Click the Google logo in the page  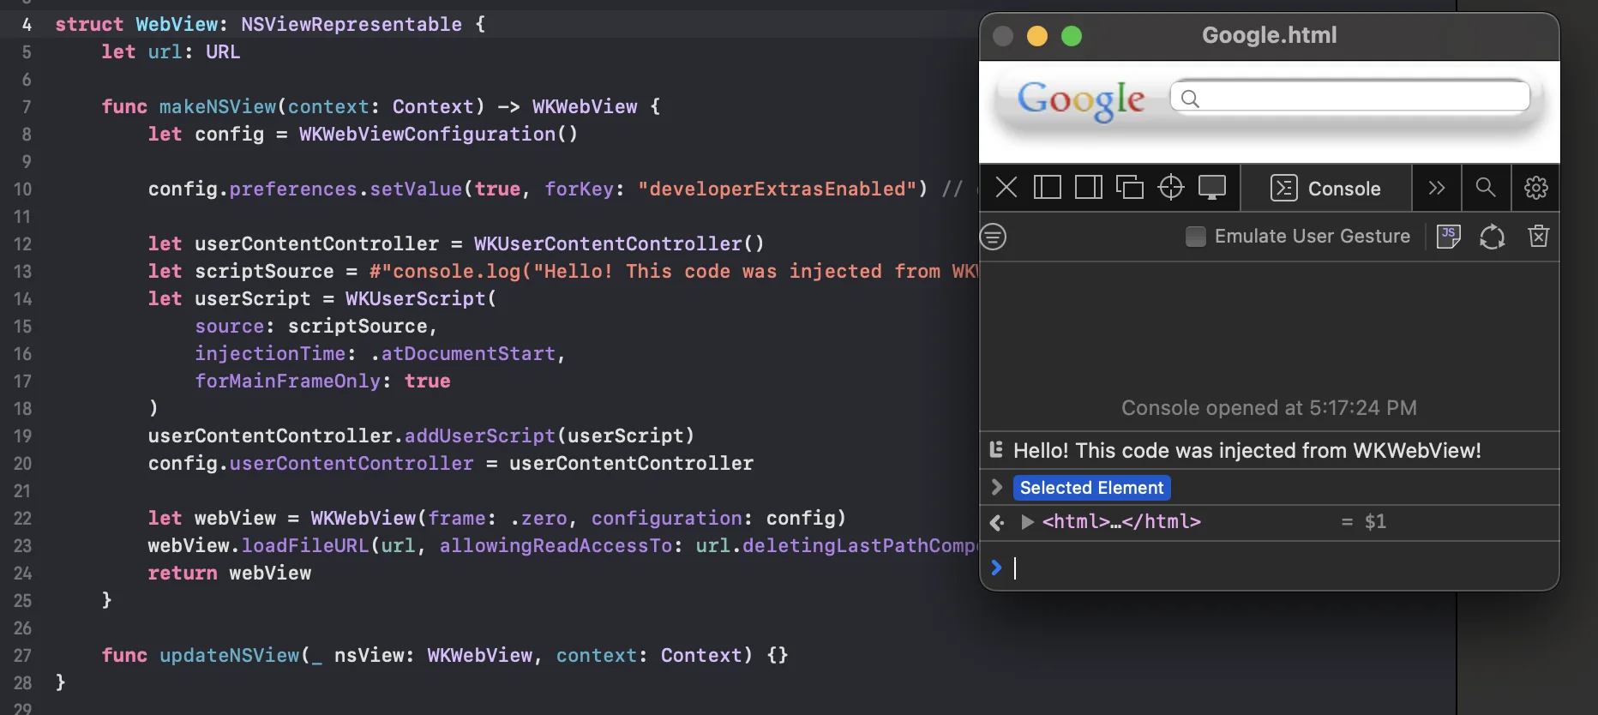pyautogui.click(x=1081, y=100)
